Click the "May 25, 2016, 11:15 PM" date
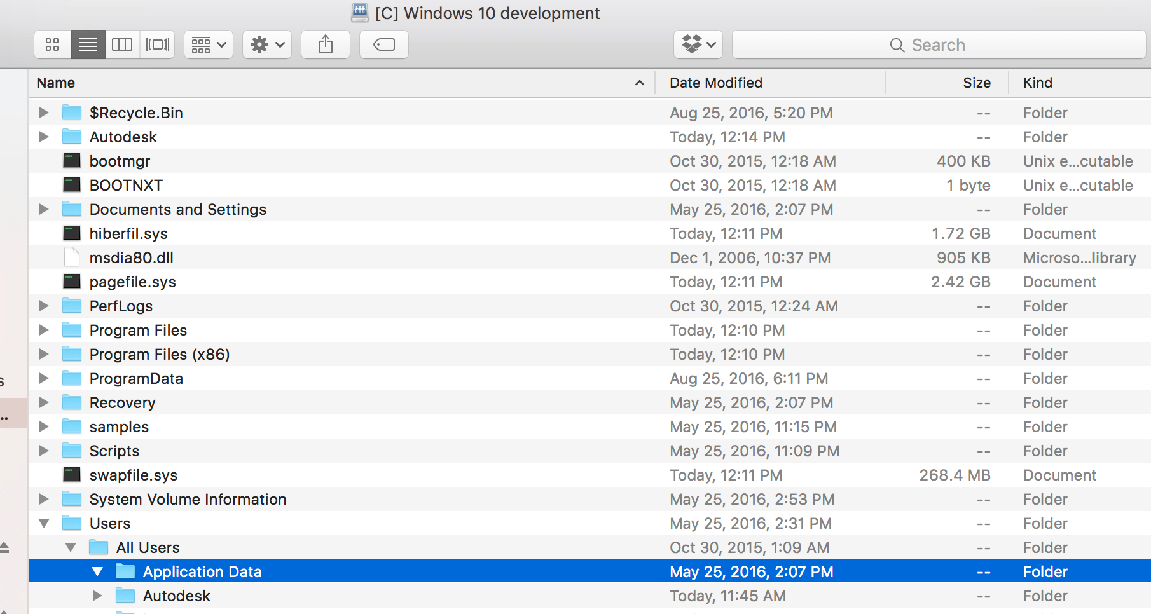This screenshot has height=614, width=1151. click(753, 426)
